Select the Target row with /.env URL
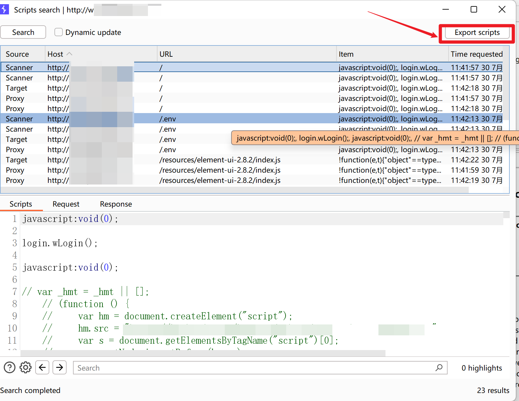519x401 pixels. (x=252, y=139)
